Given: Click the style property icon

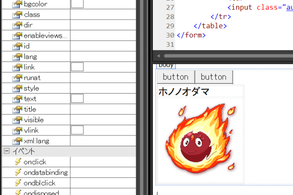Looking at the screenshot, I should (x=17, y=88).
